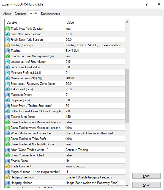Toggle Enable Lot Size Management true value
164x190 pixels.
click(95, 56)
